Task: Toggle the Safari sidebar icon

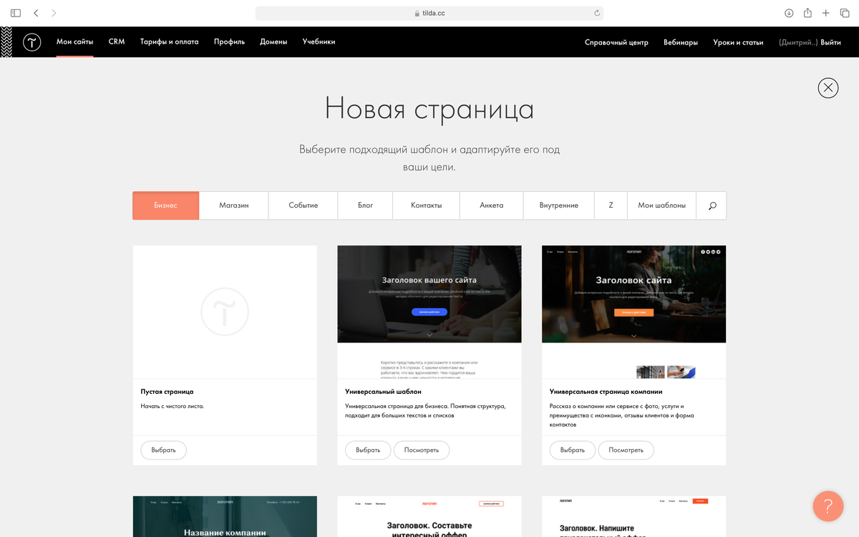Action: [x=15, y=12]
